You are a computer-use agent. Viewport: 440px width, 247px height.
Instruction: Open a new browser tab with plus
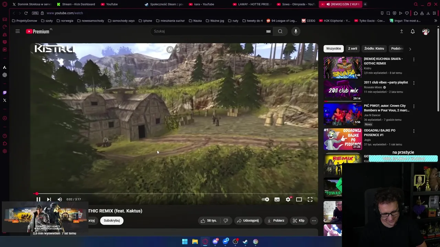365,4
